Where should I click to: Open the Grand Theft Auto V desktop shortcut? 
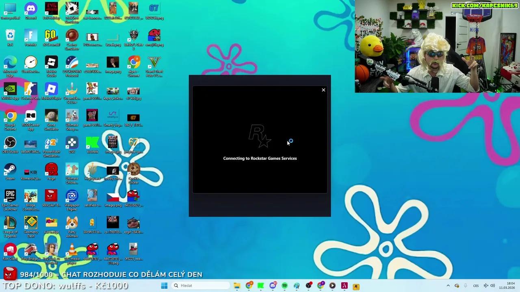(x=154, y=67)
